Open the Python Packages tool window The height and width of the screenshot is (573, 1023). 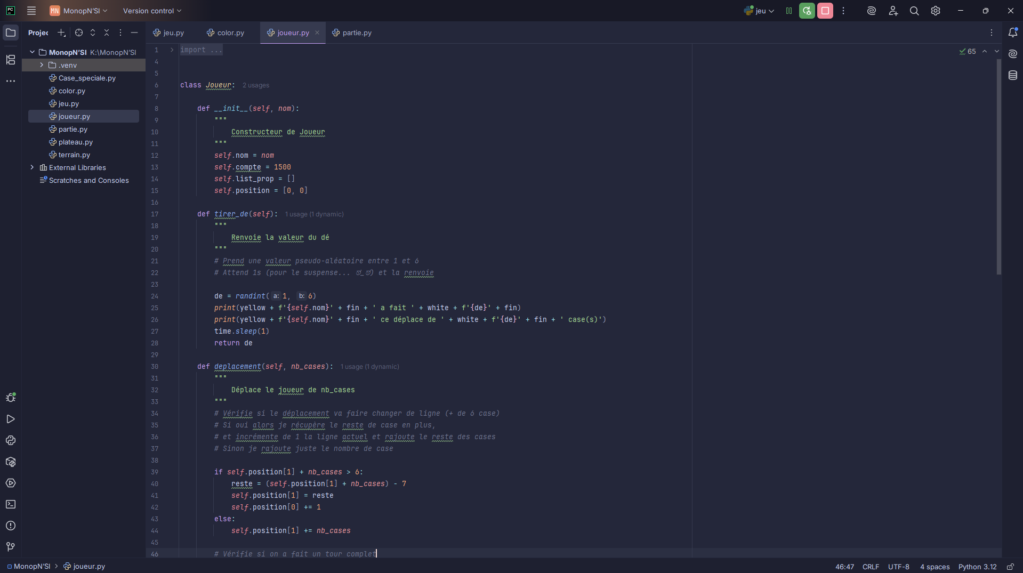pyautogui.click(x=11, y=462)
